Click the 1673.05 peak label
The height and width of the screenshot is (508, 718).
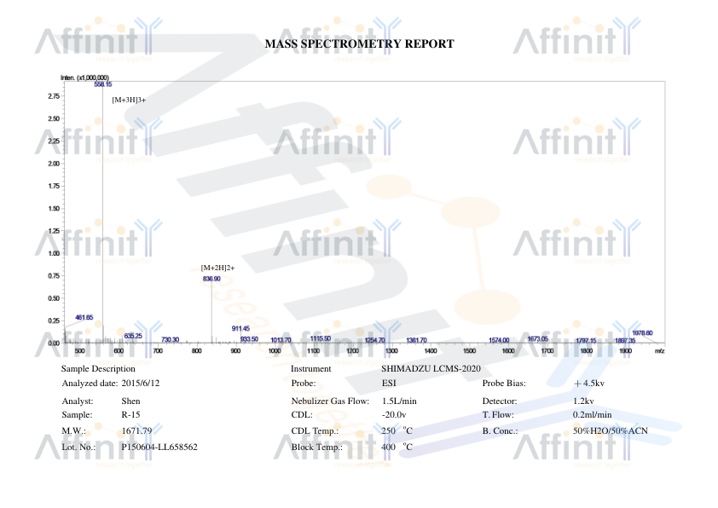click(537, 338)
